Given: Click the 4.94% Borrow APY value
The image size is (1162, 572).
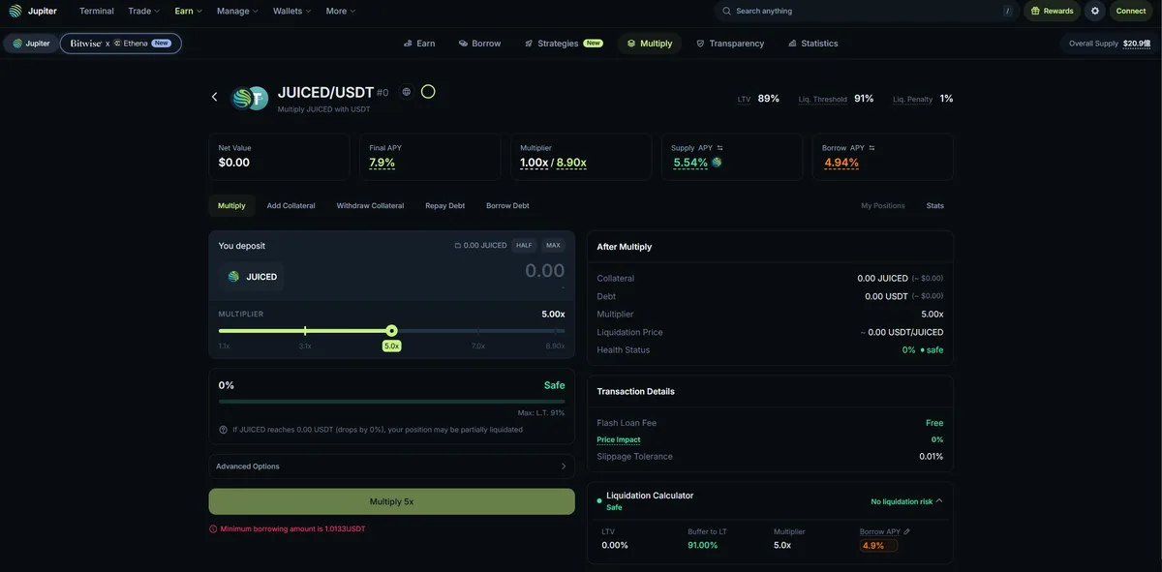Looking at the screenshot, I should [x=841, y=163].
